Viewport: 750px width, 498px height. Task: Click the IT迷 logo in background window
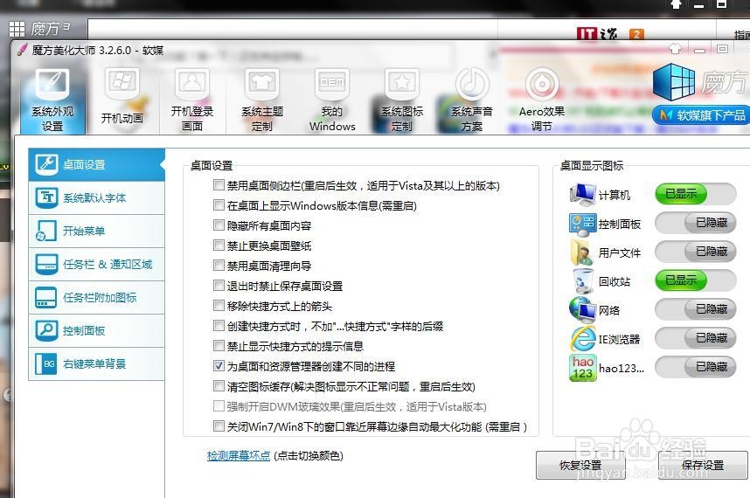(597, 33)
